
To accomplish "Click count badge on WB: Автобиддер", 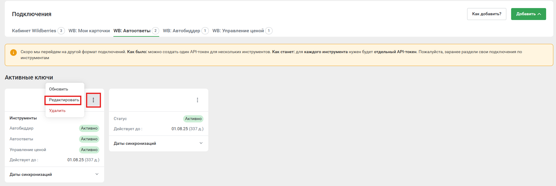I will click(x=205, y=31).
